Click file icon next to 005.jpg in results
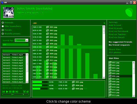 [47, 40]
